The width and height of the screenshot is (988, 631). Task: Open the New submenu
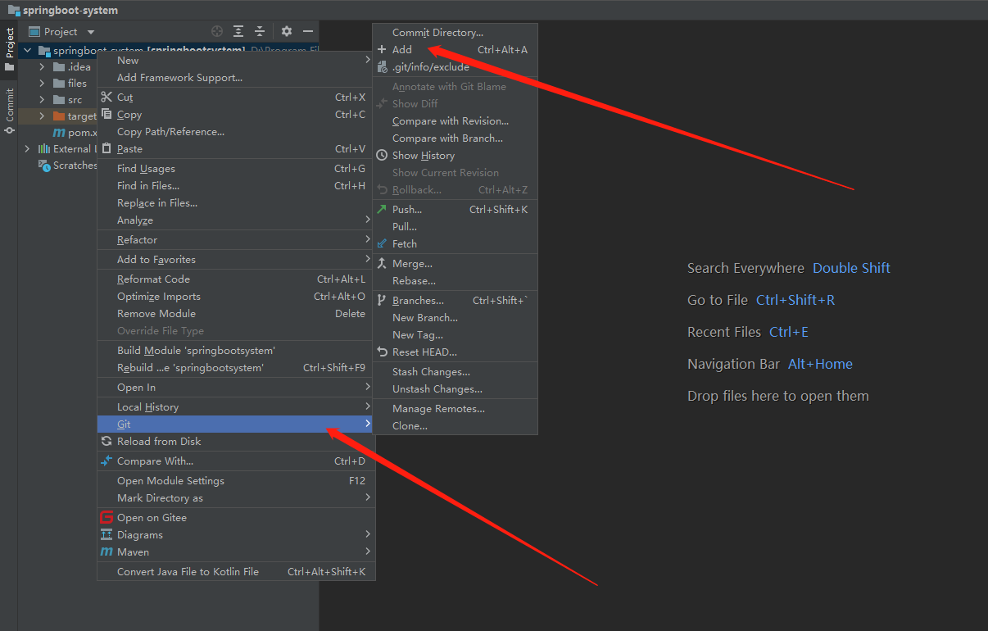(x=236, y=61)
